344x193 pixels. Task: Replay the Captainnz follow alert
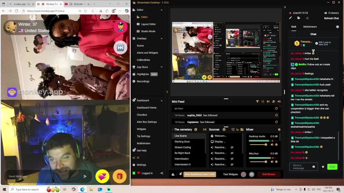276,122
